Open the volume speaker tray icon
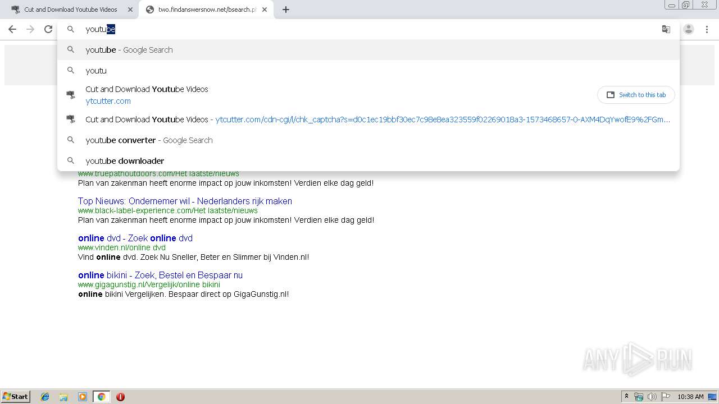This screenshot has height=404, width=719. click(x=652, y=397)
